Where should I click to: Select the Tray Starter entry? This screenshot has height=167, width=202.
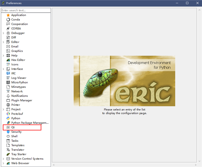19,154
